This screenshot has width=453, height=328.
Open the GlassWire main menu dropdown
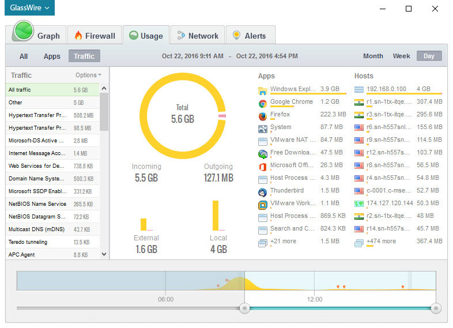point(31,9)
